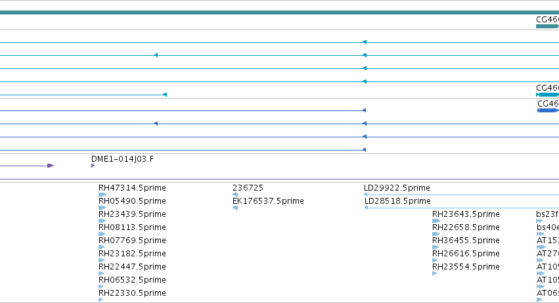The height and width of the screenshot is (303, 559).
Task: Click the RH08113.5prime EST label
Action: (x=132, y=227)
